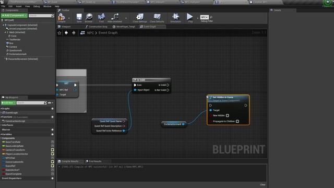
Task: Click the plus icon on the Macros row
Action: coord(52,130)
